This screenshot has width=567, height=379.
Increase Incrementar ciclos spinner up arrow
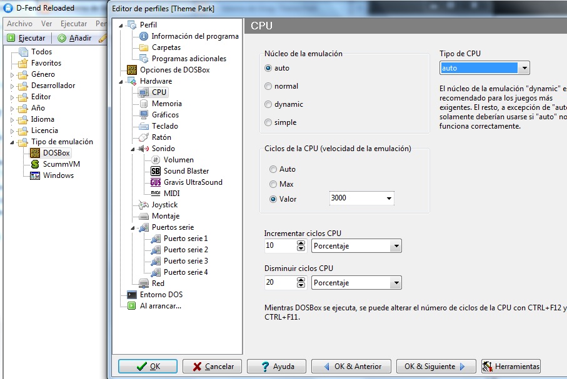point(301,243)
